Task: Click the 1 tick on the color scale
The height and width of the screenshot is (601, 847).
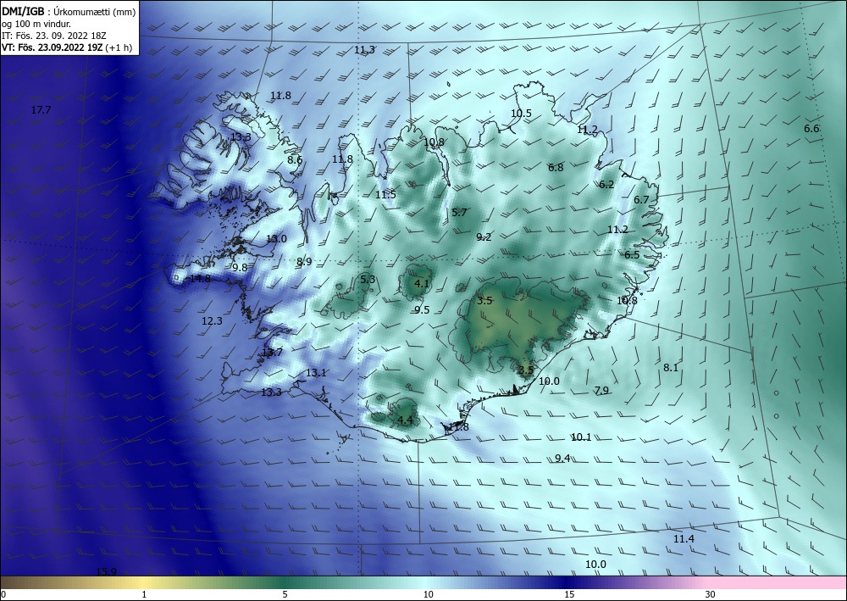Action: [x=144, y=595]
